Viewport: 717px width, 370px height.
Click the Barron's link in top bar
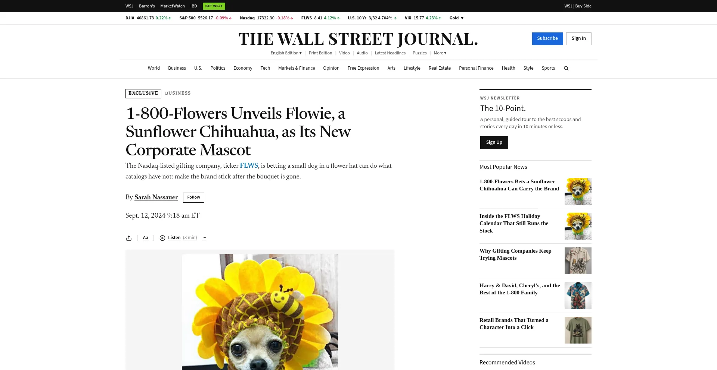pyautogui.click(x=147, y=6)
